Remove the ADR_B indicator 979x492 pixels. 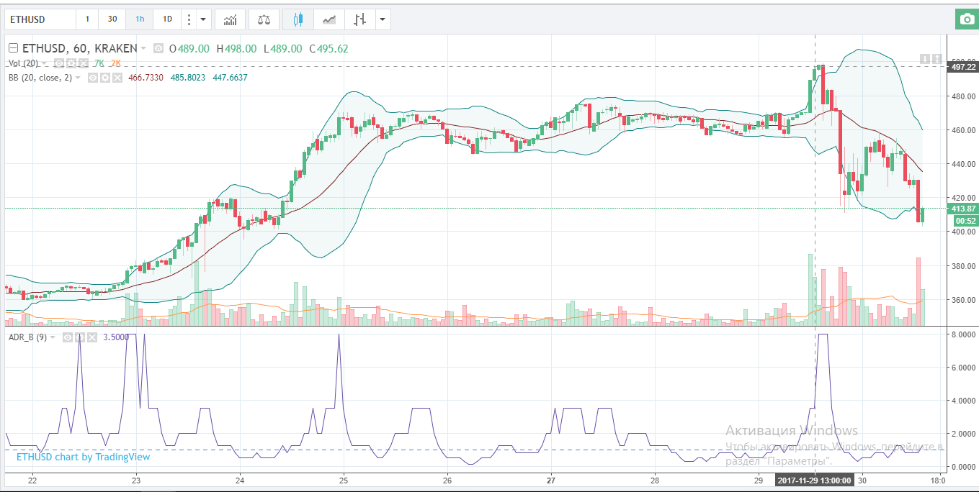[91, 337]
